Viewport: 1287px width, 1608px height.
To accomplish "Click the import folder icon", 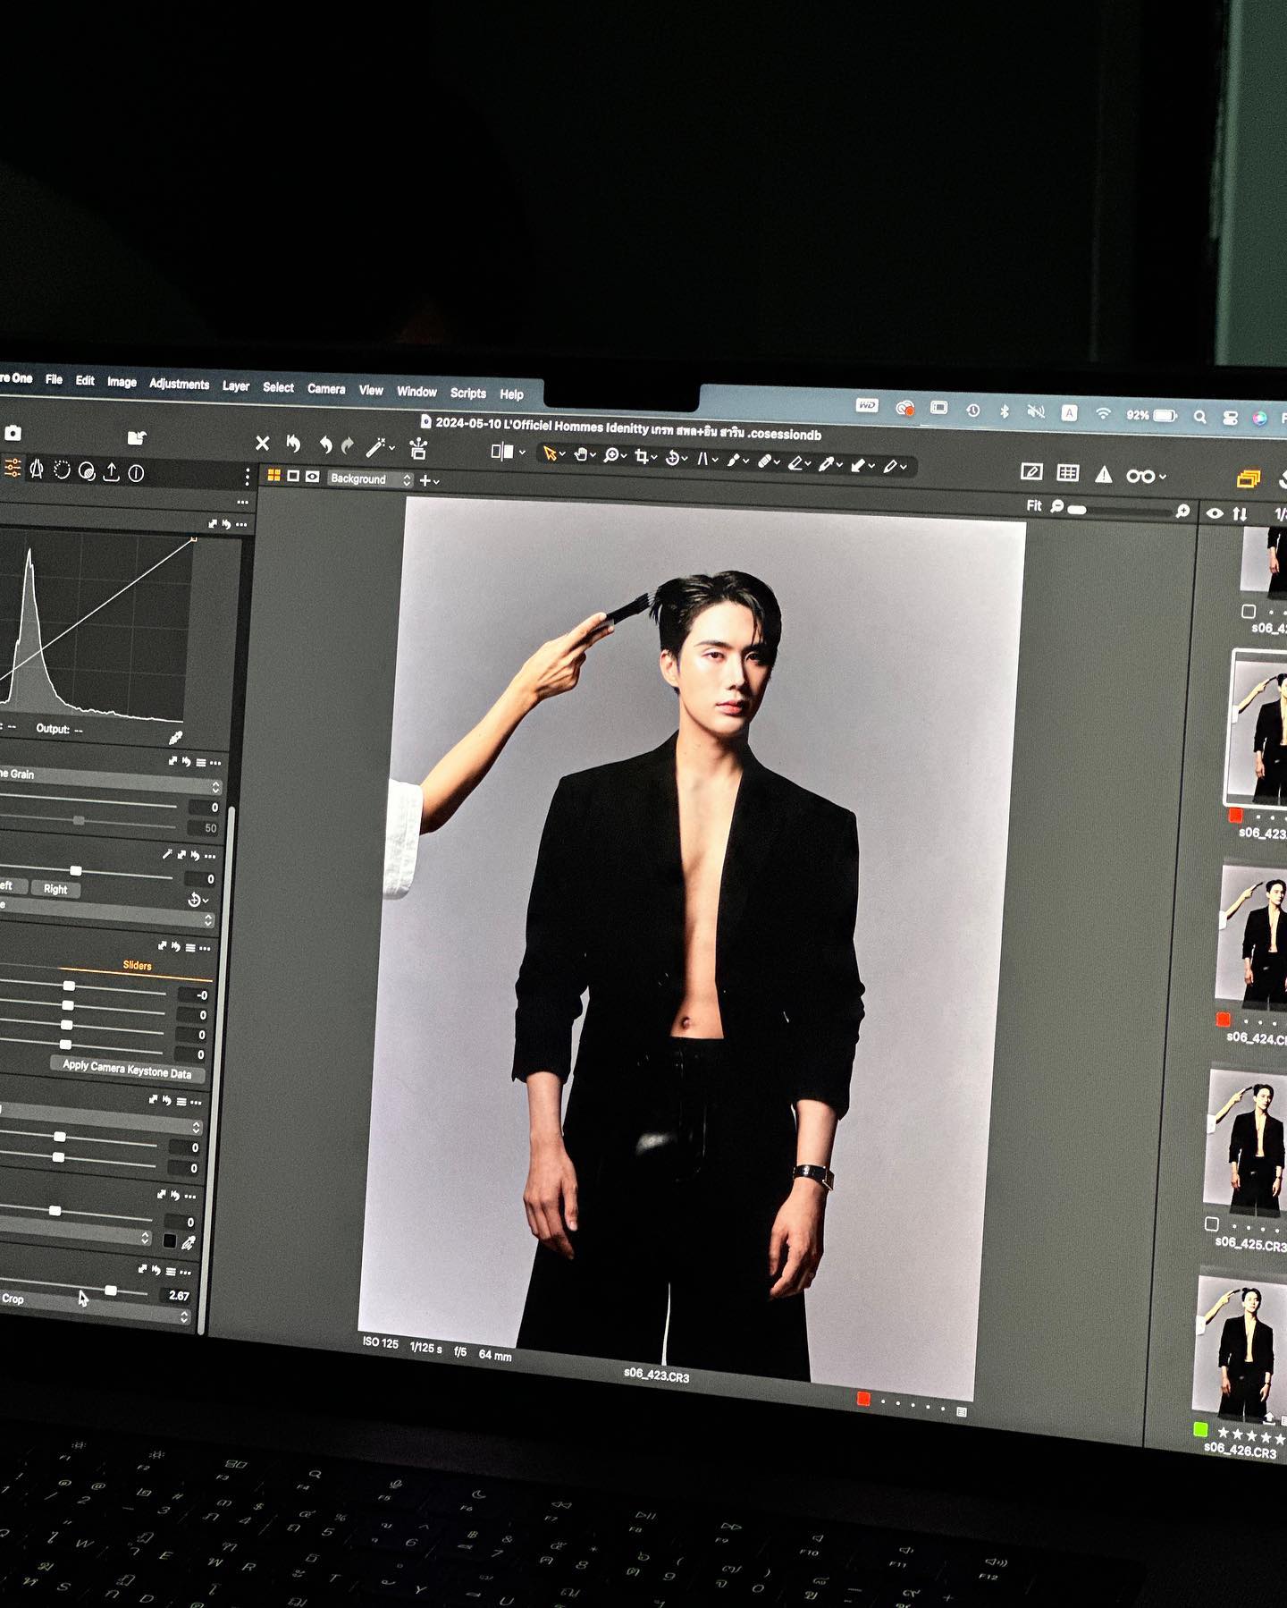I will [x=136, y=437].
